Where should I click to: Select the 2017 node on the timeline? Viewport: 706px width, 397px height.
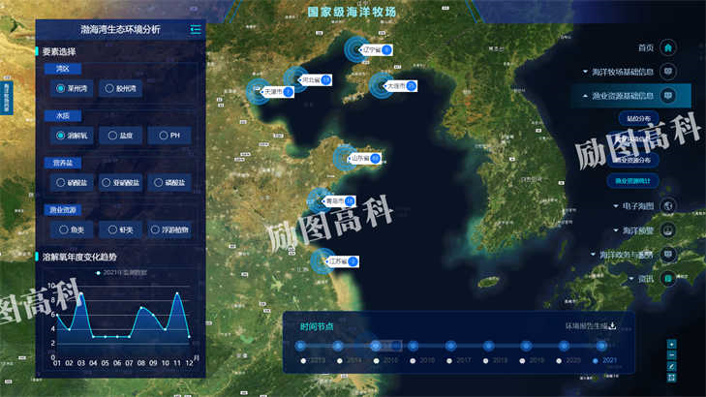click(x=449, y=345)
